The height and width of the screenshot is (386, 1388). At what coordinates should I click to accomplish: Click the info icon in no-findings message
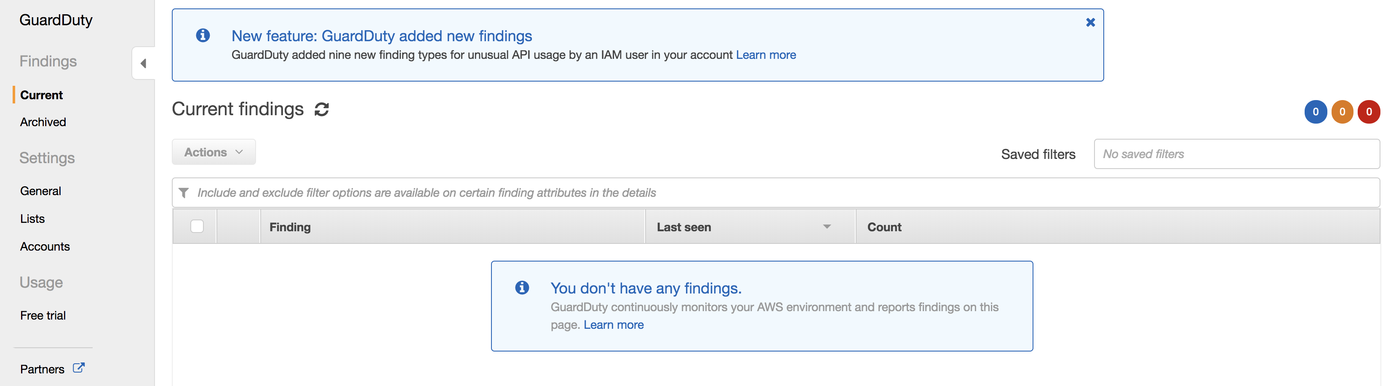522,288
